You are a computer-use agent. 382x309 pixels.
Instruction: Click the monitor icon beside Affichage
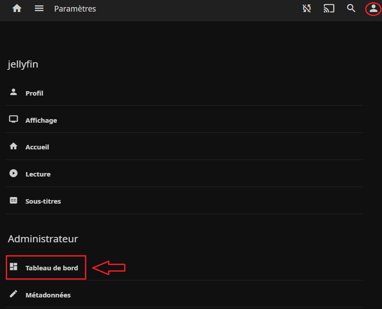(13, 120)
